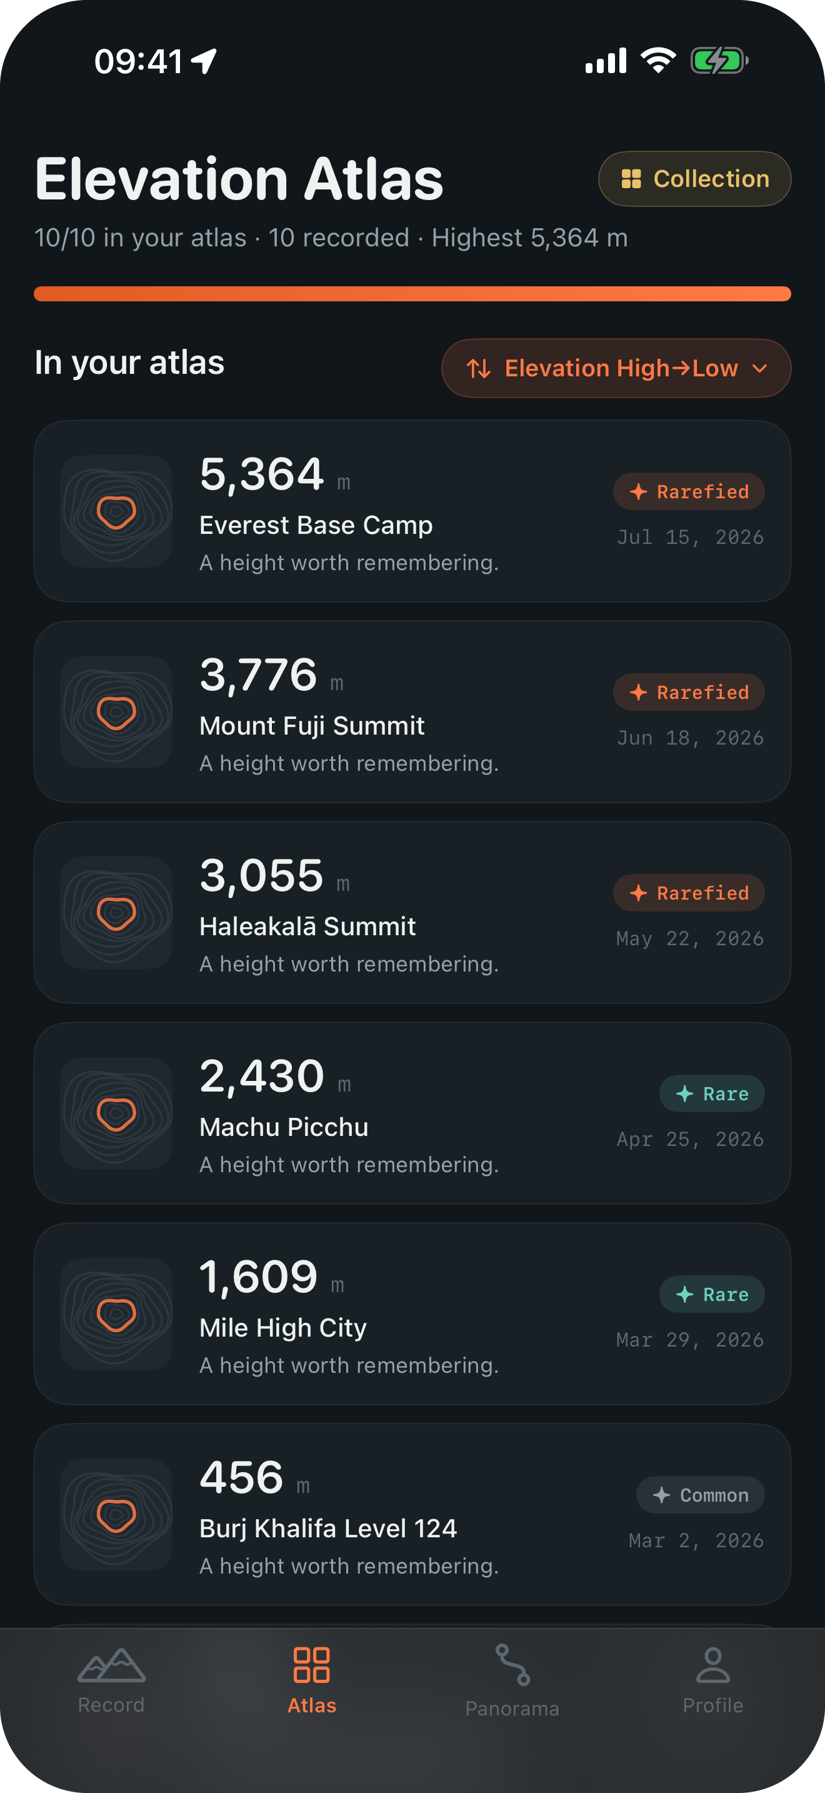Image resolution: width=825 pixels, height=1793 pixels.
Task: Open the Haleakalā Summit entry card
Action: tap(412, 913)
